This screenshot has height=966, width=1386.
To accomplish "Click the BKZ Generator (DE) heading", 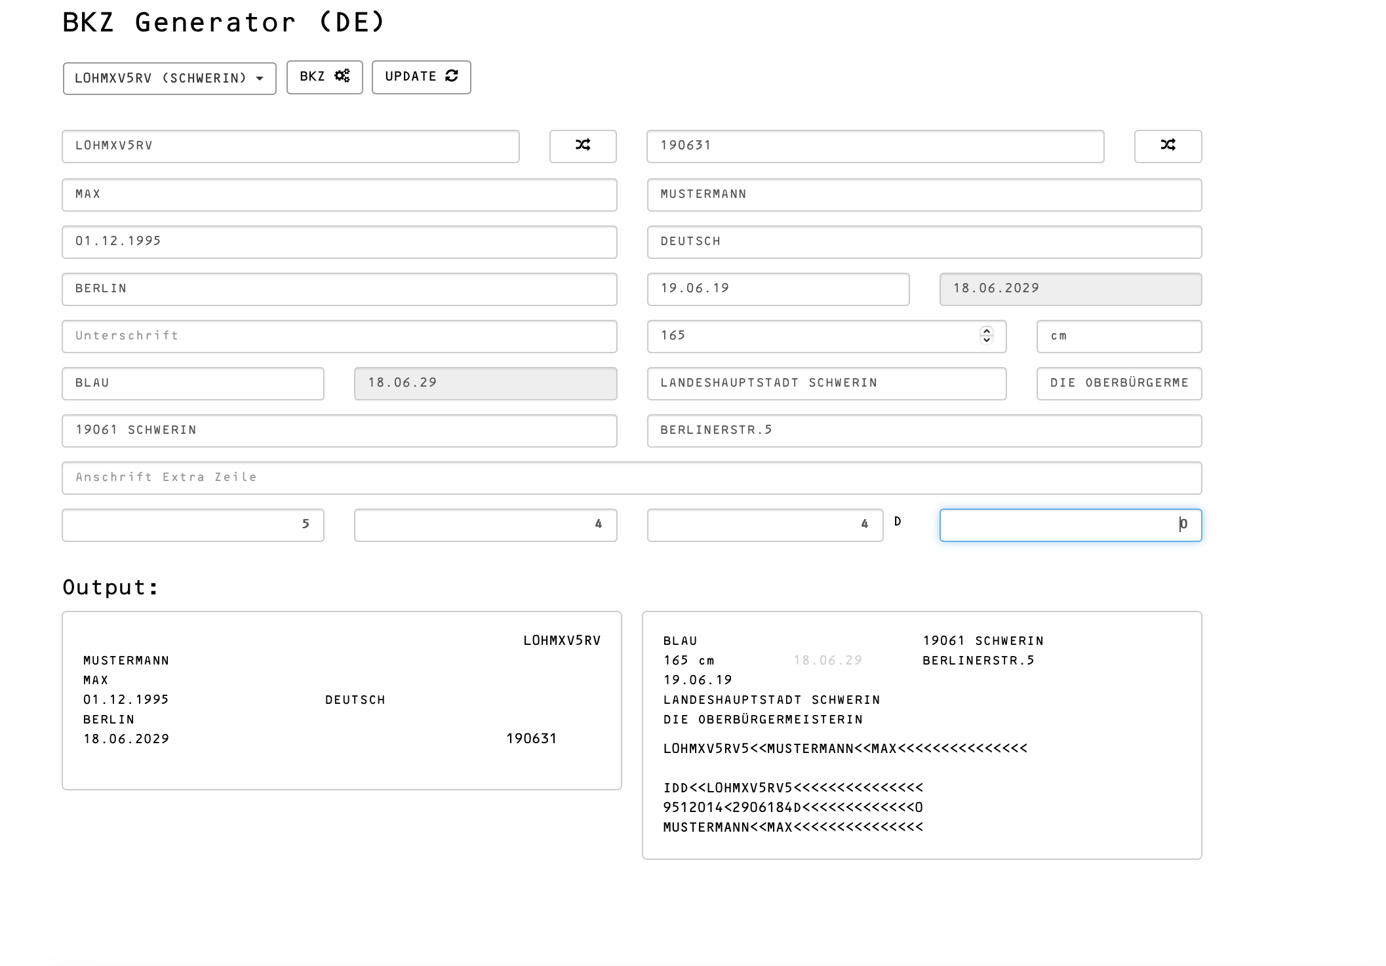I will click(x=224, y=22).
